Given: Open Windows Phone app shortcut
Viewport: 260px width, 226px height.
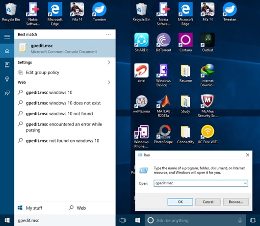Looking at the screenshot, I should coord(141,136).
